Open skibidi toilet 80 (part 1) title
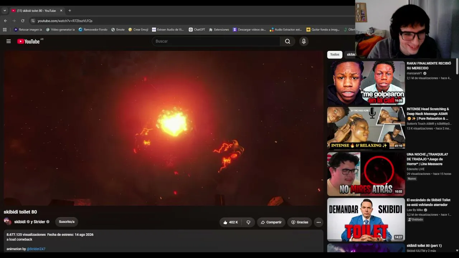Image resolution: width=459 pixels, height=258 pixels. [x=424, y=245]
